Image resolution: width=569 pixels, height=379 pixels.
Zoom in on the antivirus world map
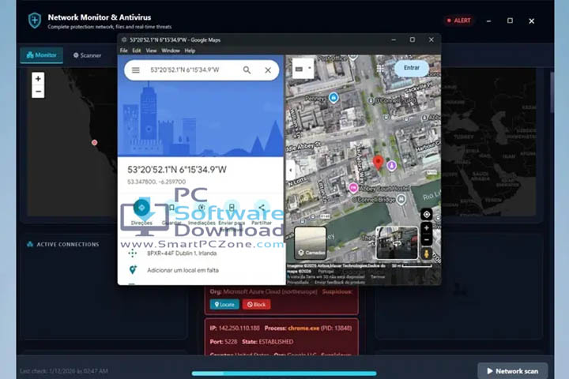[x=38, y=79]
